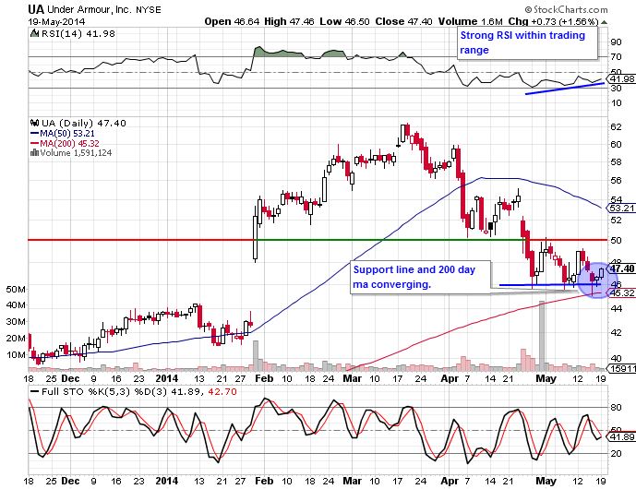
Task: Click the candlestick icon beside UA (Daily)
Action: tap(35, 123)
